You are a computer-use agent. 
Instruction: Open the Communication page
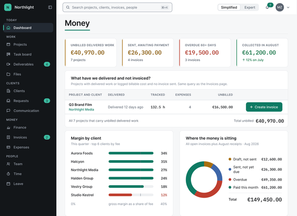[28, 111]
